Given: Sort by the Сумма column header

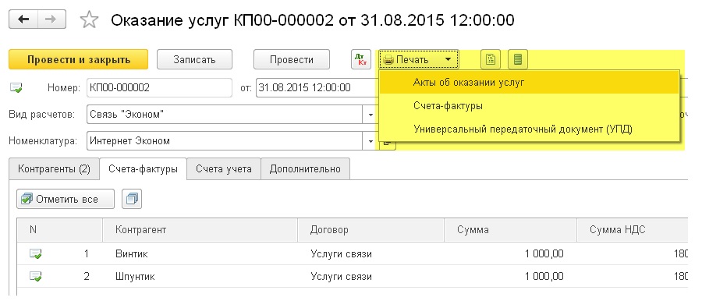Looking at the screenshot, I should pyautogui.click(x=510, y=230).
